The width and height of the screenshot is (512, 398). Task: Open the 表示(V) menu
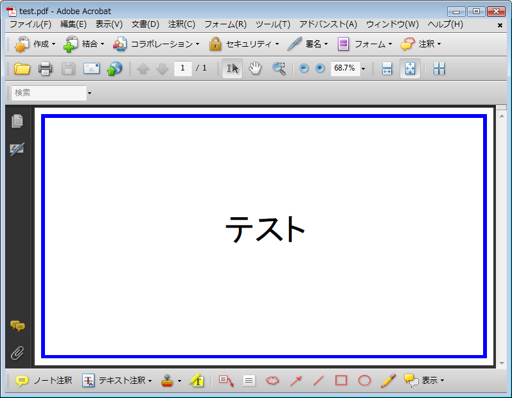tap(109, 24)
